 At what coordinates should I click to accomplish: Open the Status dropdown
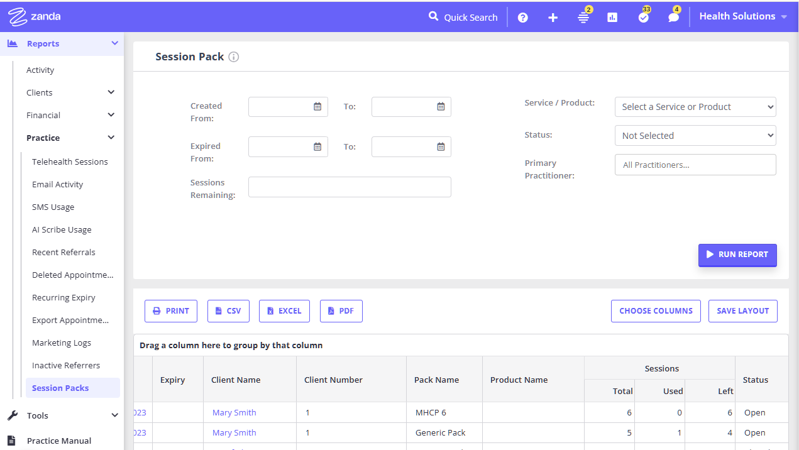[695, 136]
